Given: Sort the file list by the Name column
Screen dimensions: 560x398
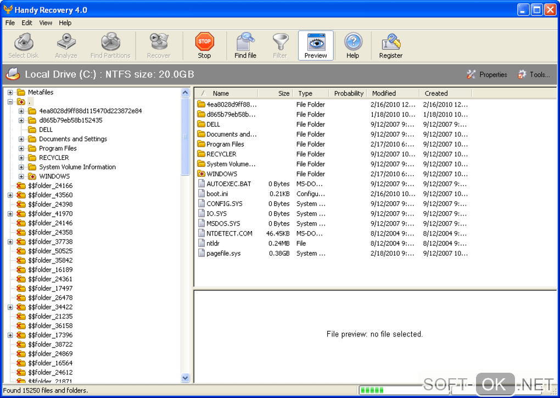Looking at the screenshot, I should point(226,93).
